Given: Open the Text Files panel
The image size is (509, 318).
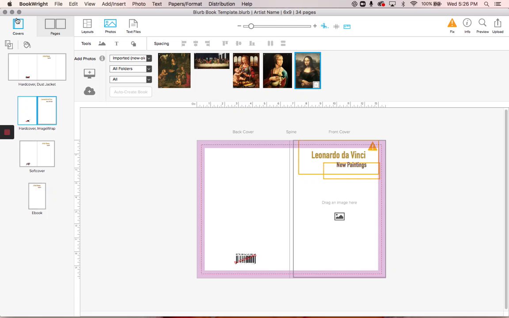Looking at the screenshot, I should click(x=133, y=26).
